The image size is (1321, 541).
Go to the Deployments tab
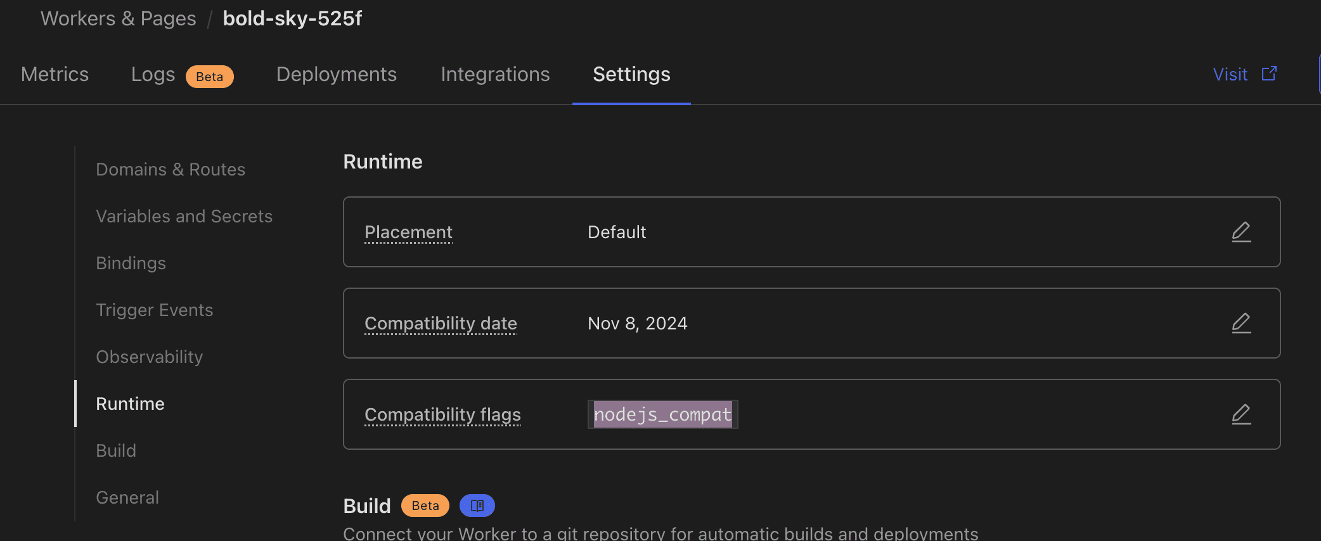click(336, 74)
